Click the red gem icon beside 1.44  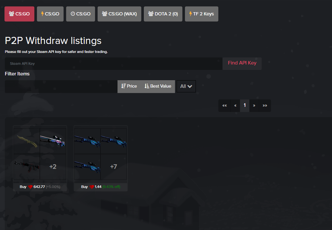(92, 187)
